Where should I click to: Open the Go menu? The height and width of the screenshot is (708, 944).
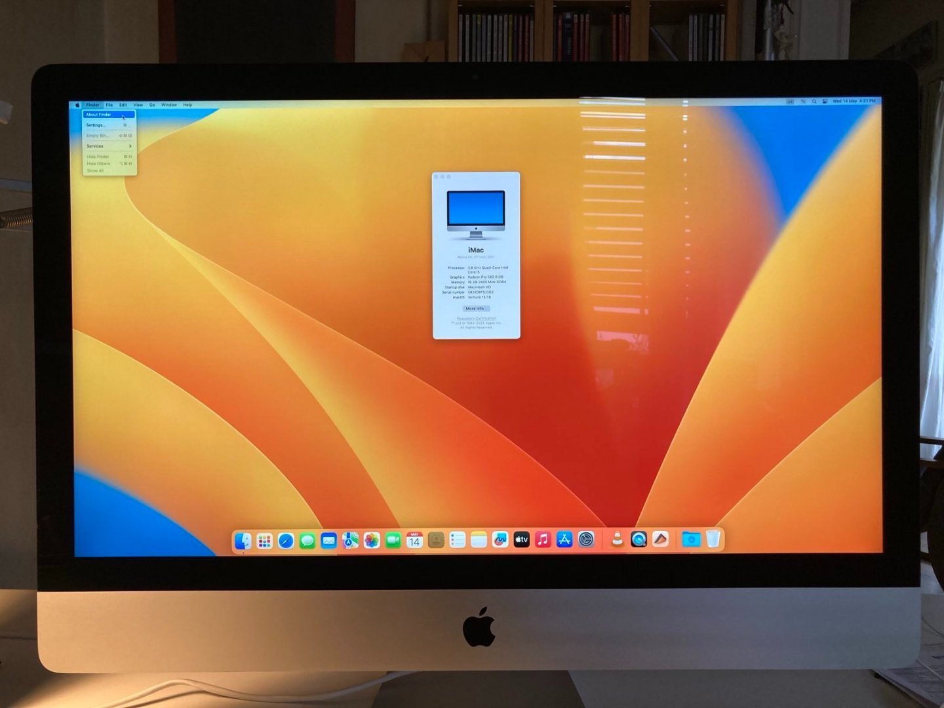[x=152, y=105]
